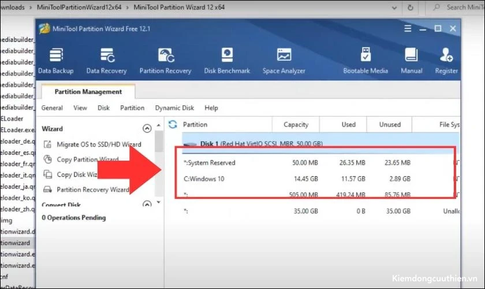
Task: Click the 0 Operations Pending label
Action: [74, 217]
